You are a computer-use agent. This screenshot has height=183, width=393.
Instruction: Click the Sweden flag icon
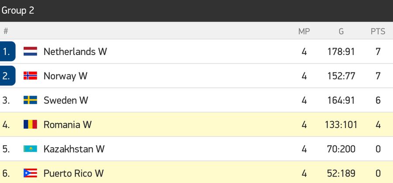(30, 100)
